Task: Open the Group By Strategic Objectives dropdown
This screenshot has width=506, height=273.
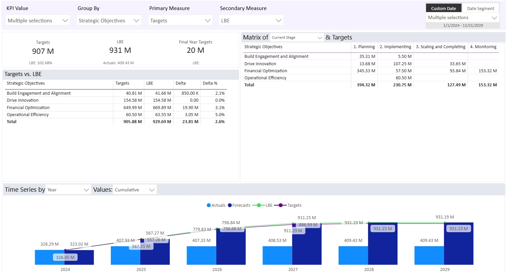Action: (109, 20)
